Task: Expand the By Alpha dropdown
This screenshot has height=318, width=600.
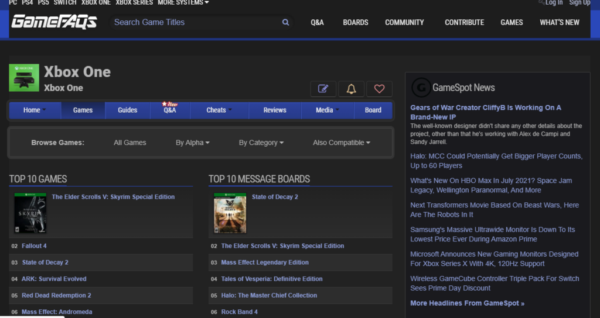Action: pos(192,143)
